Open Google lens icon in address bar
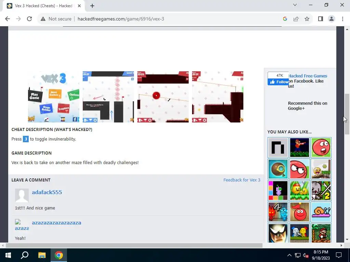The image size is (350, 262). 285,19
